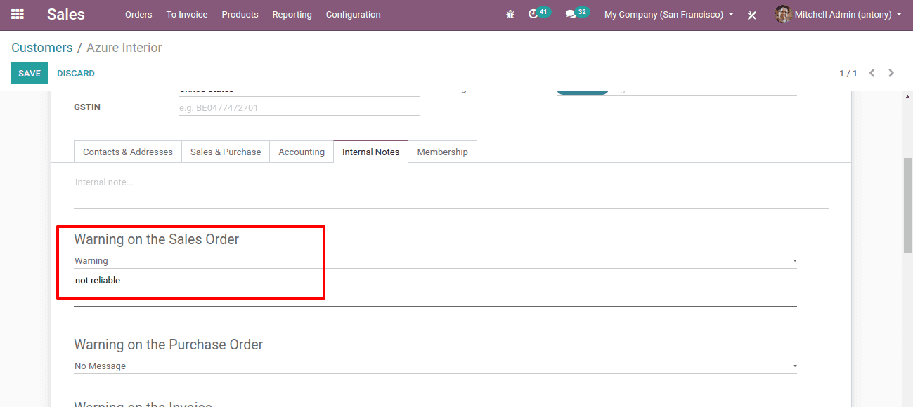
Task: Open activities clock icon with 41 badge
Action: pos(538,13)
